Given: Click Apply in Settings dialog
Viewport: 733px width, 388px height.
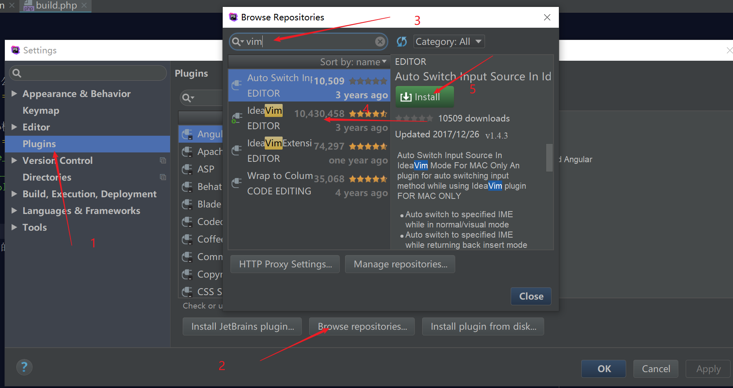Looking at the screenshot, I should coord(708,369).
